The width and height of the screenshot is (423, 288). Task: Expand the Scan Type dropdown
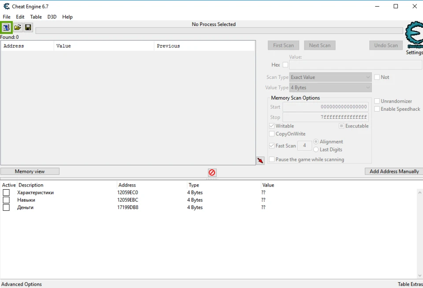pos(330,77)
